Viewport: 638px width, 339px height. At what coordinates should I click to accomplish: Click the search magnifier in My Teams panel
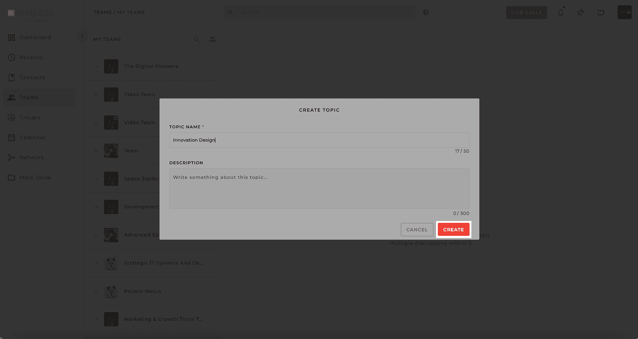pyautogui.click(x=197, y=39)
